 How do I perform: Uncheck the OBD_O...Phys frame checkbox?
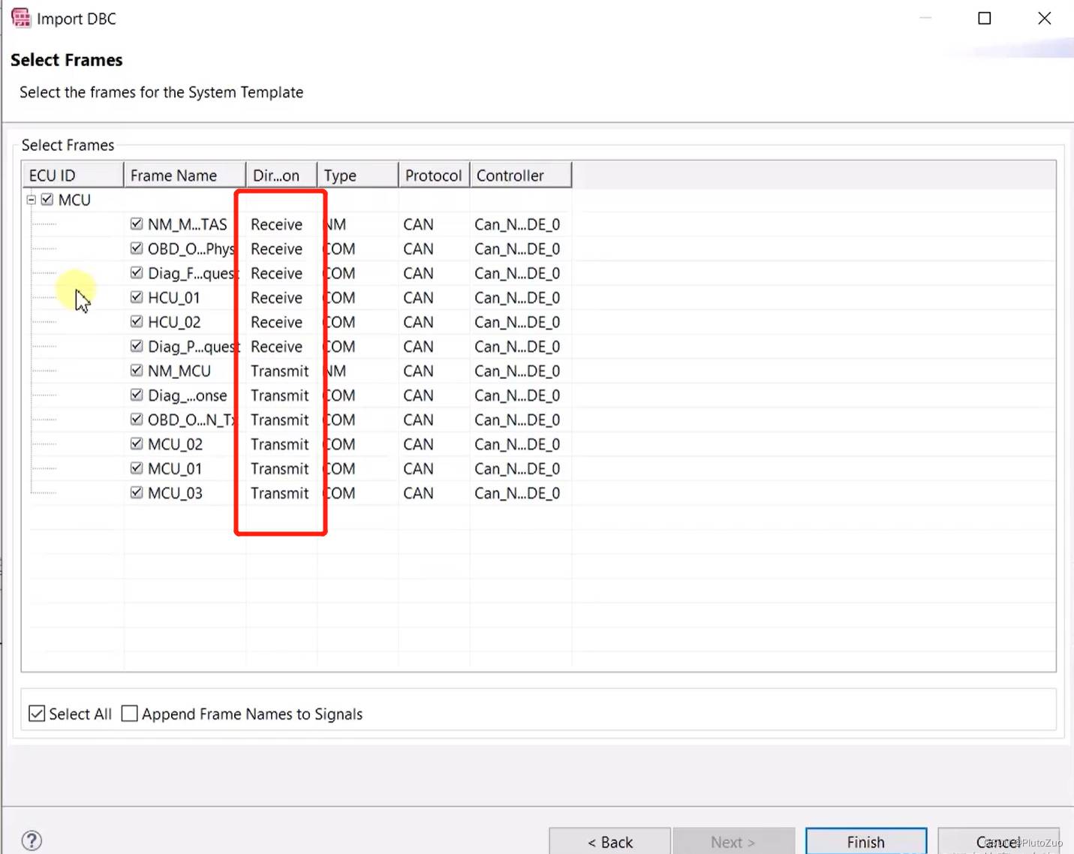tap(137, 248)
